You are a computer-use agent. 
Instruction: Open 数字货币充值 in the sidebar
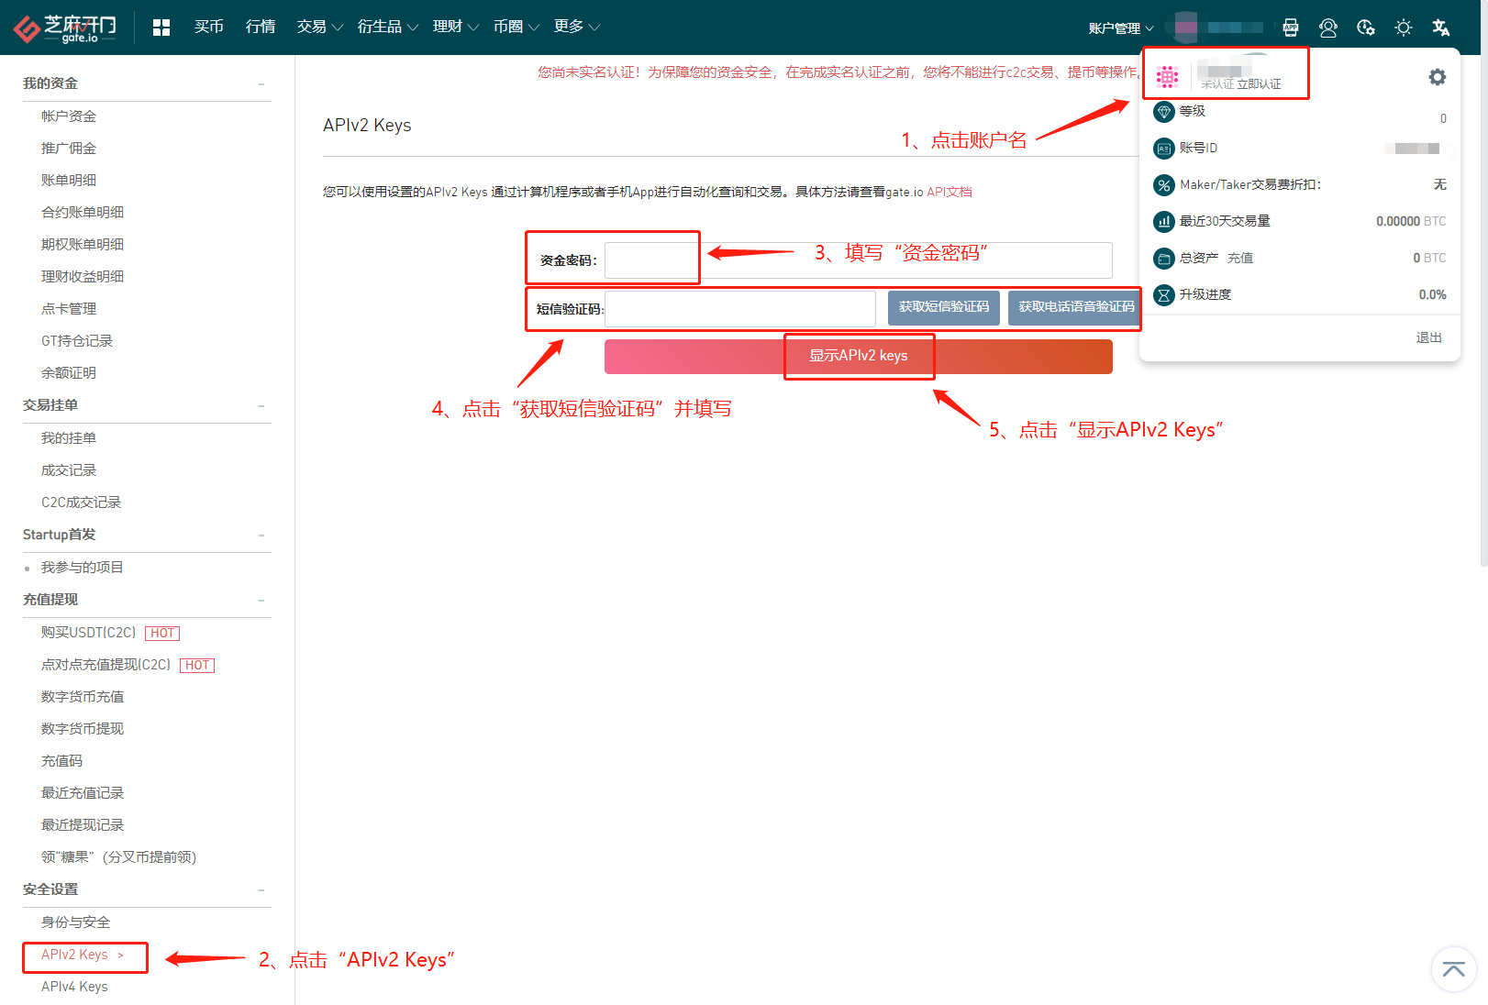coord(83,697)
